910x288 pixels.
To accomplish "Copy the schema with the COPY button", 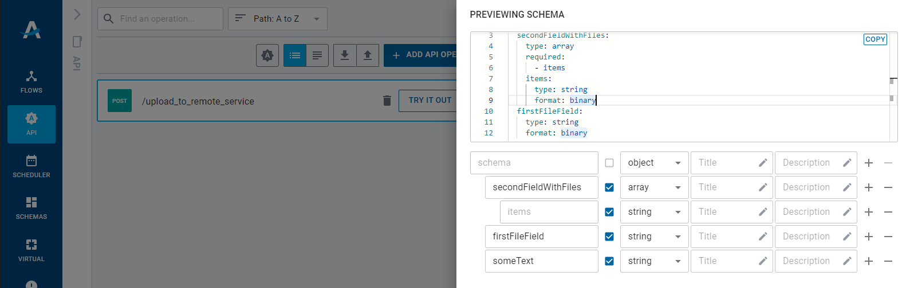I will pyautogui.click(x=875, y=39).
